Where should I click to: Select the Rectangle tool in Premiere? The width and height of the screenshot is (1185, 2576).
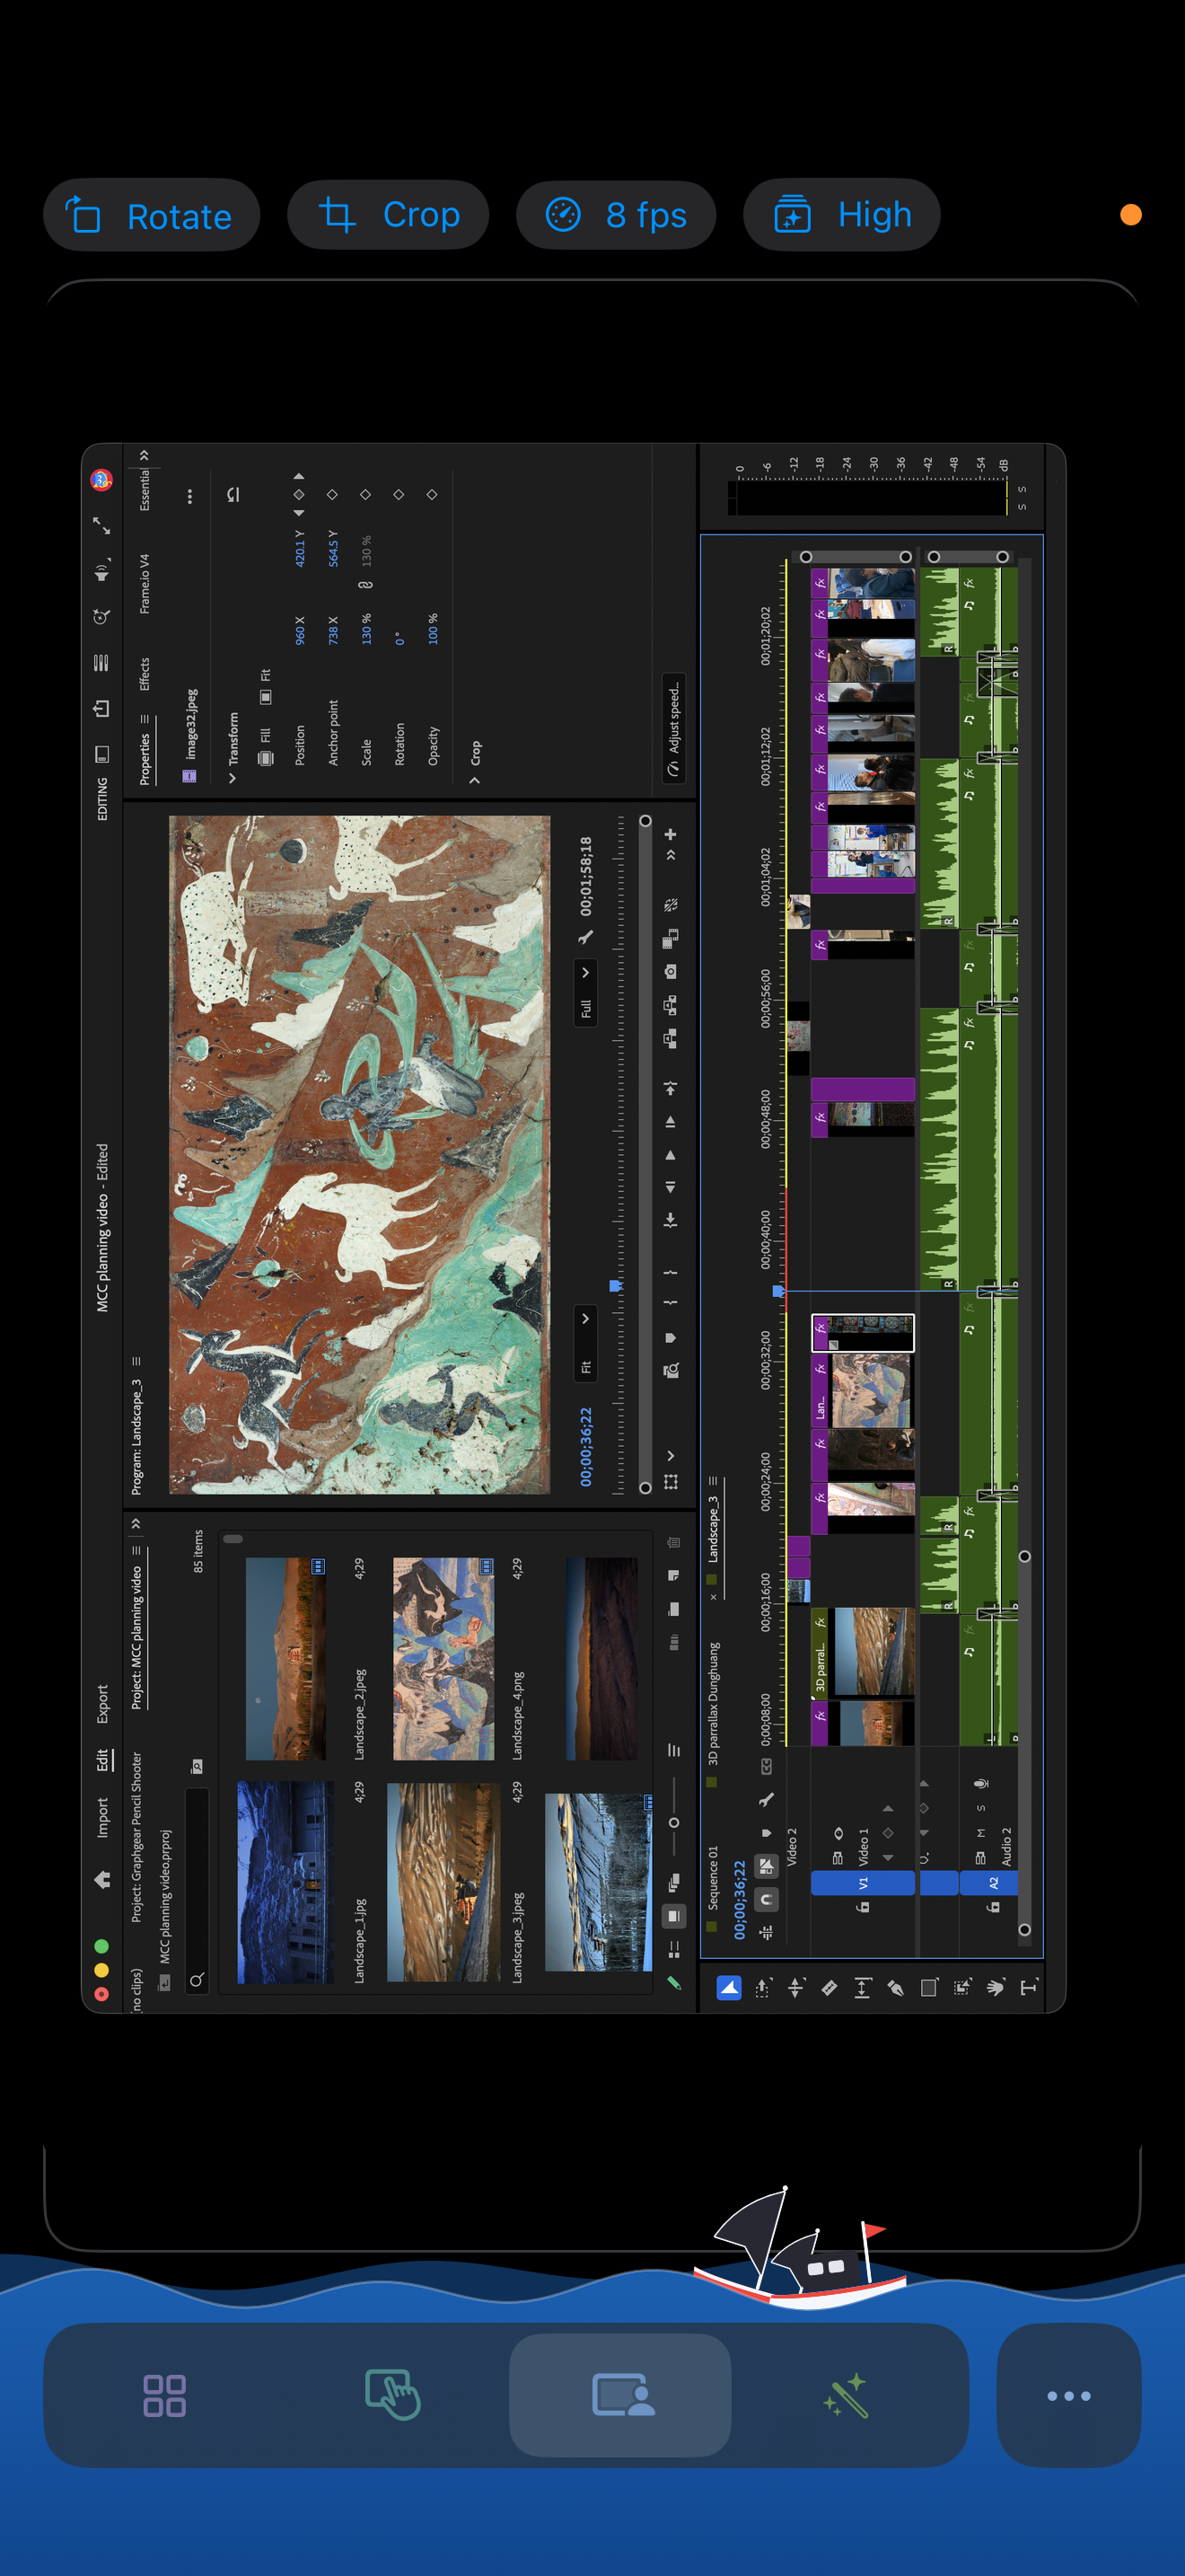click(928, 1987)
